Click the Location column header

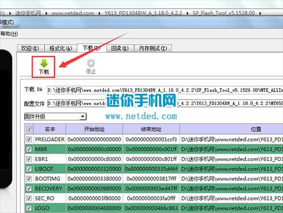point(231,129)
